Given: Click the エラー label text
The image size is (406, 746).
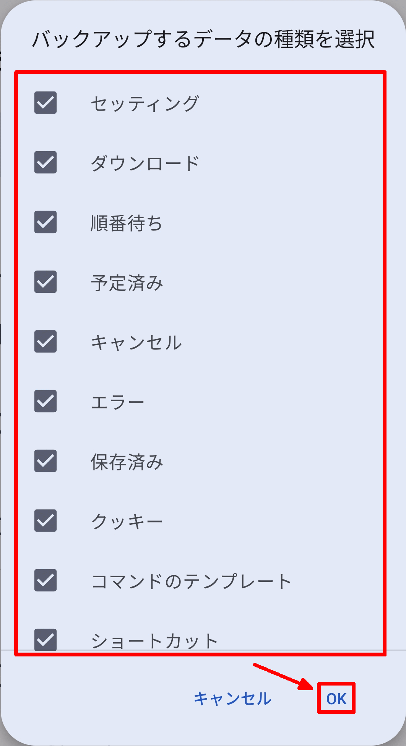Looking at the screenshot, I should [x=118, y=402].
